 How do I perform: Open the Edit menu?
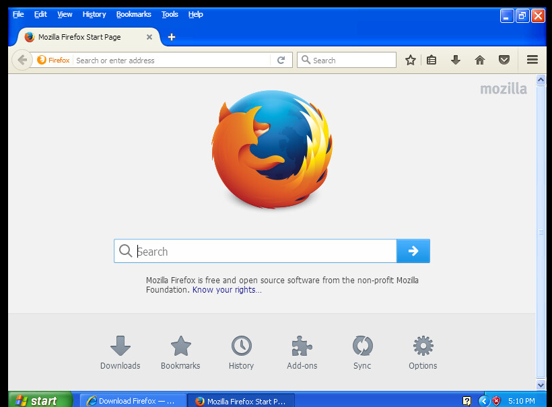point(40,14)
